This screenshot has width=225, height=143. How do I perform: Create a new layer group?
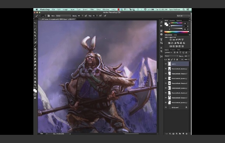point(180,134)
